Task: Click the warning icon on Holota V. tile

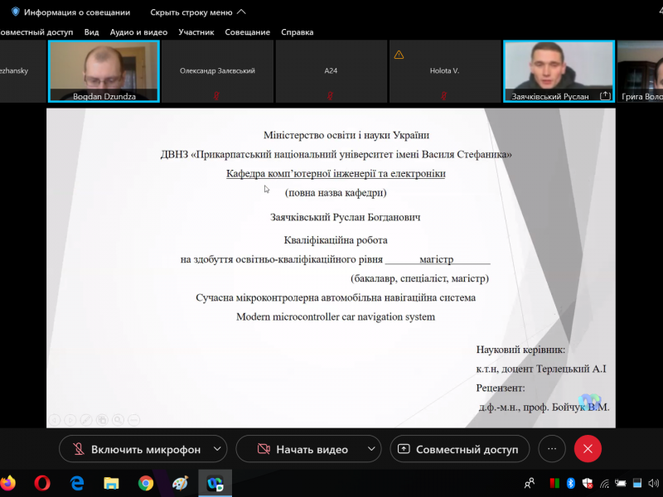Action: [399, 55]
